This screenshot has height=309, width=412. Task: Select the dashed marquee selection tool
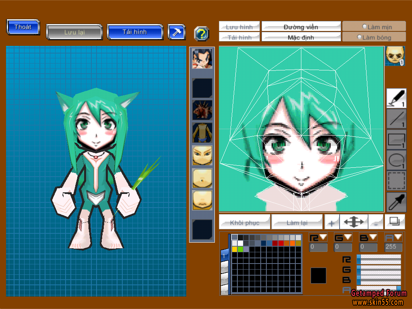coord(396,180)
